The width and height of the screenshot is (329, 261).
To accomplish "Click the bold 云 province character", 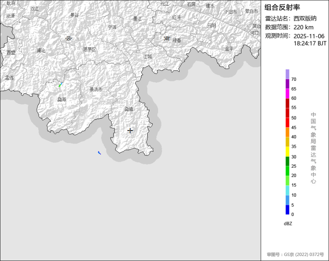I will [68, 38].
